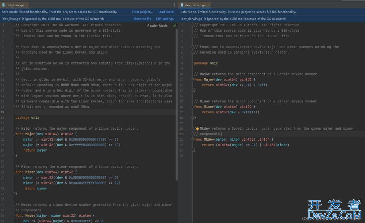
Task: Fold func Minor in dev_linux.go
Action: (14, 172)
